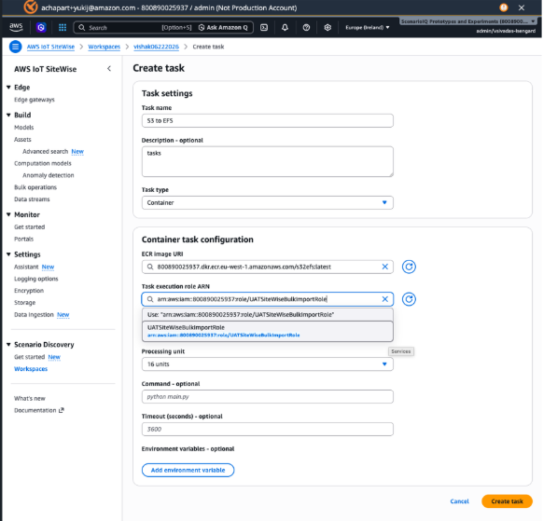Open the services grid menu icon
Screen dimensions: 543x521
click(x=63, y=27)
